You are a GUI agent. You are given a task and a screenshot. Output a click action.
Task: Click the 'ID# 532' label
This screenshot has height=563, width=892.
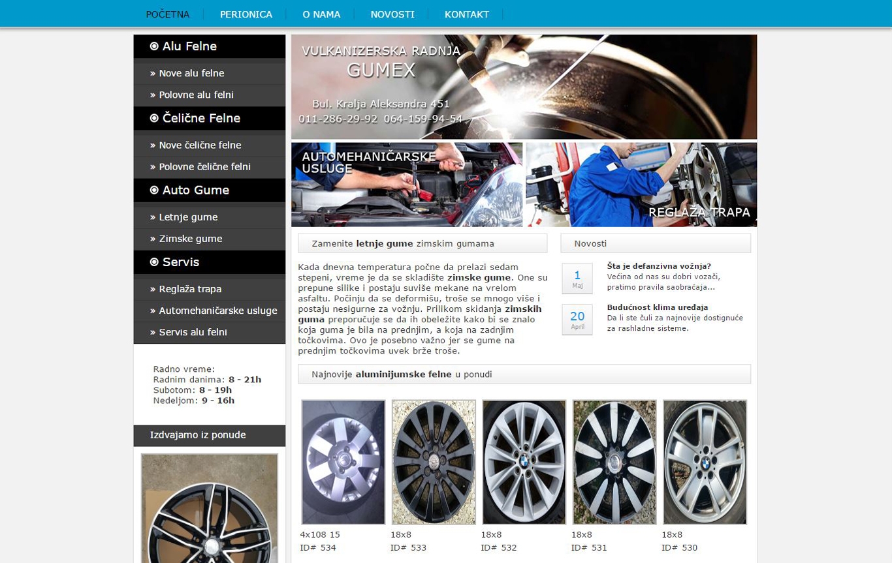point(499,547)
